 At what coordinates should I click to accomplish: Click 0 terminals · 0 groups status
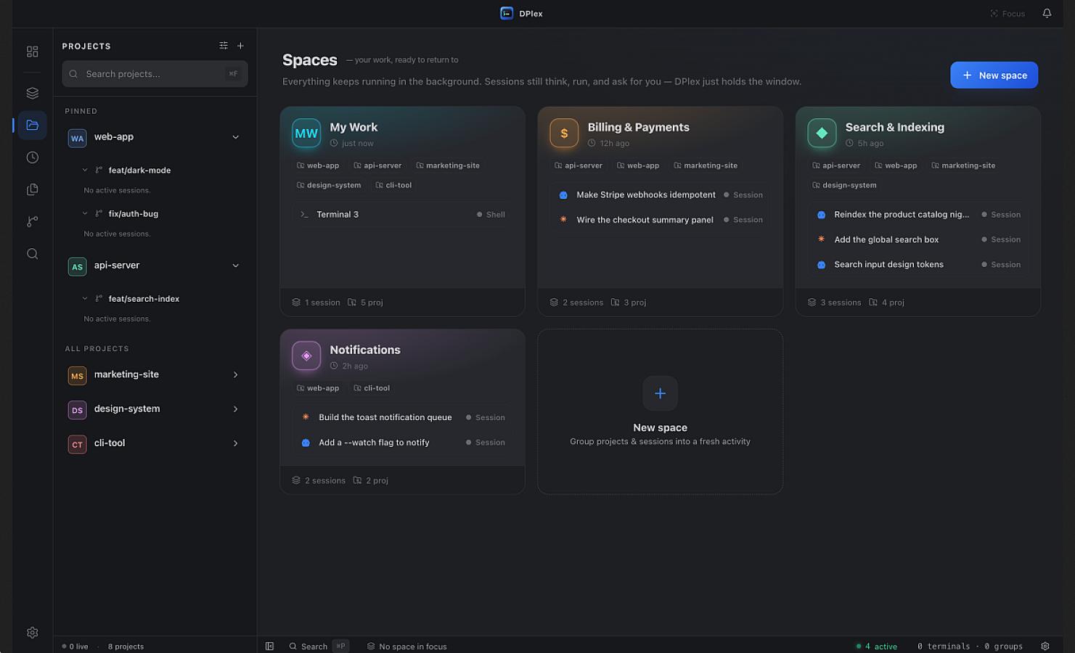coord(970,646)
